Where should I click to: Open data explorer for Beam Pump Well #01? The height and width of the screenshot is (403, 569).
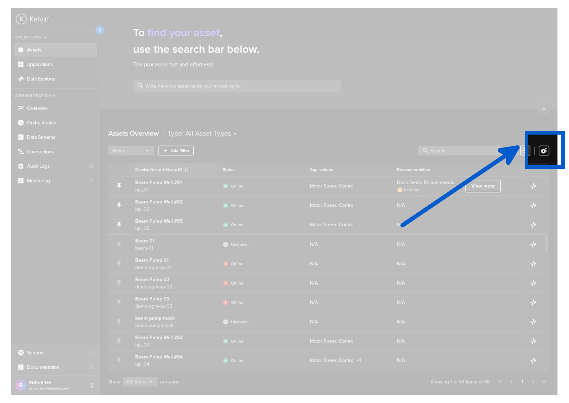click(533, 186)
